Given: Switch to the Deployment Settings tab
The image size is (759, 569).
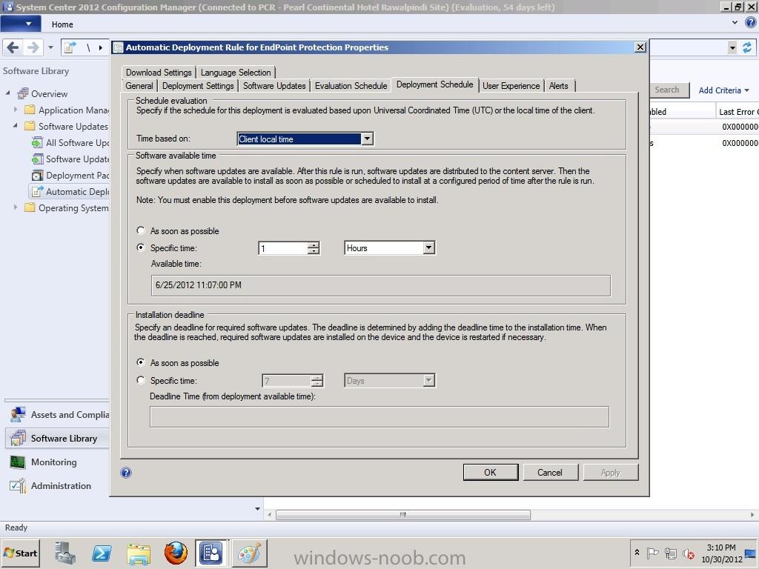Looking at the screenshot, I should pos(198,86).
